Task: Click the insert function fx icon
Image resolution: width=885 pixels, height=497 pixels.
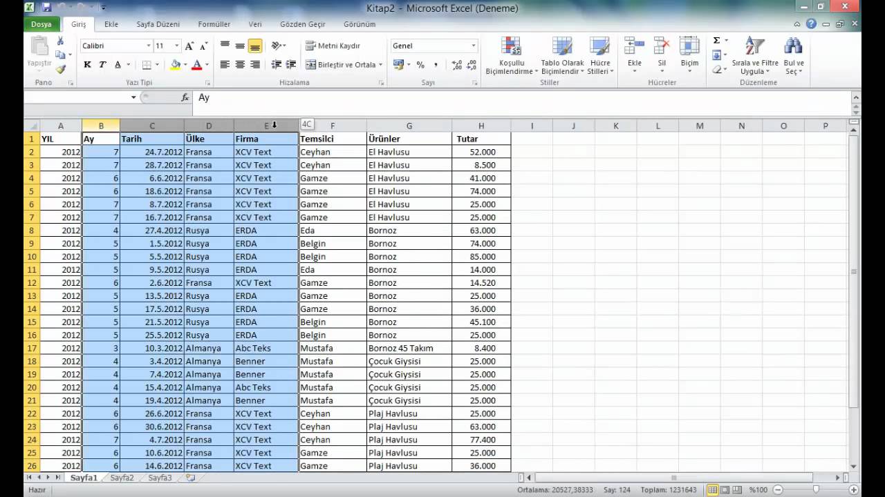Action: pyautogui.click(x=185, y=97)
